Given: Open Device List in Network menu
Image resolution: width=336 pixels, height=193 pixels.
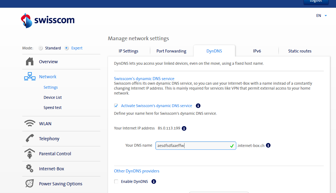Looking at the screenshot, I should tap(53, 98).
